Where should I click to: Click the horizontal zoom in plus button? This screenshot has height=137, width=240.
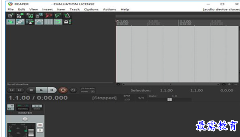click(229, 84)
